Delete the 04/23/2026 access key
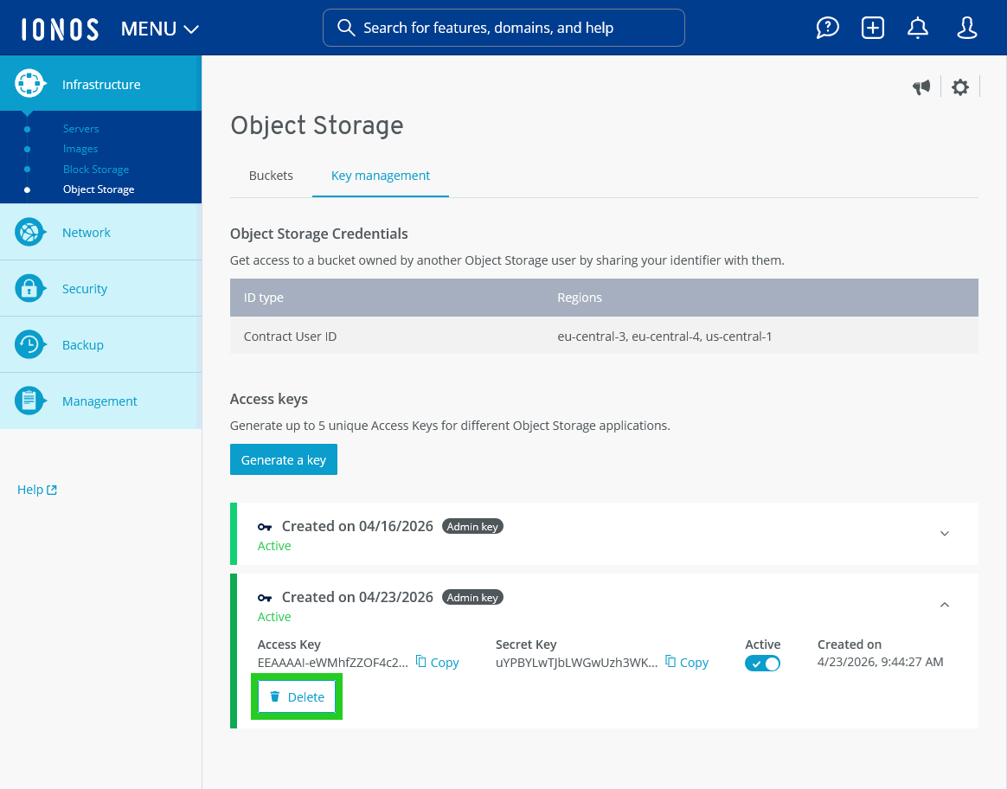The image size is (1007, 789). pyautogui.click(x=297, y=697)
